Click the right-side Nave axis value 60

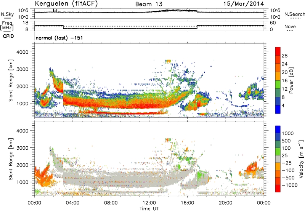(273, 23)
